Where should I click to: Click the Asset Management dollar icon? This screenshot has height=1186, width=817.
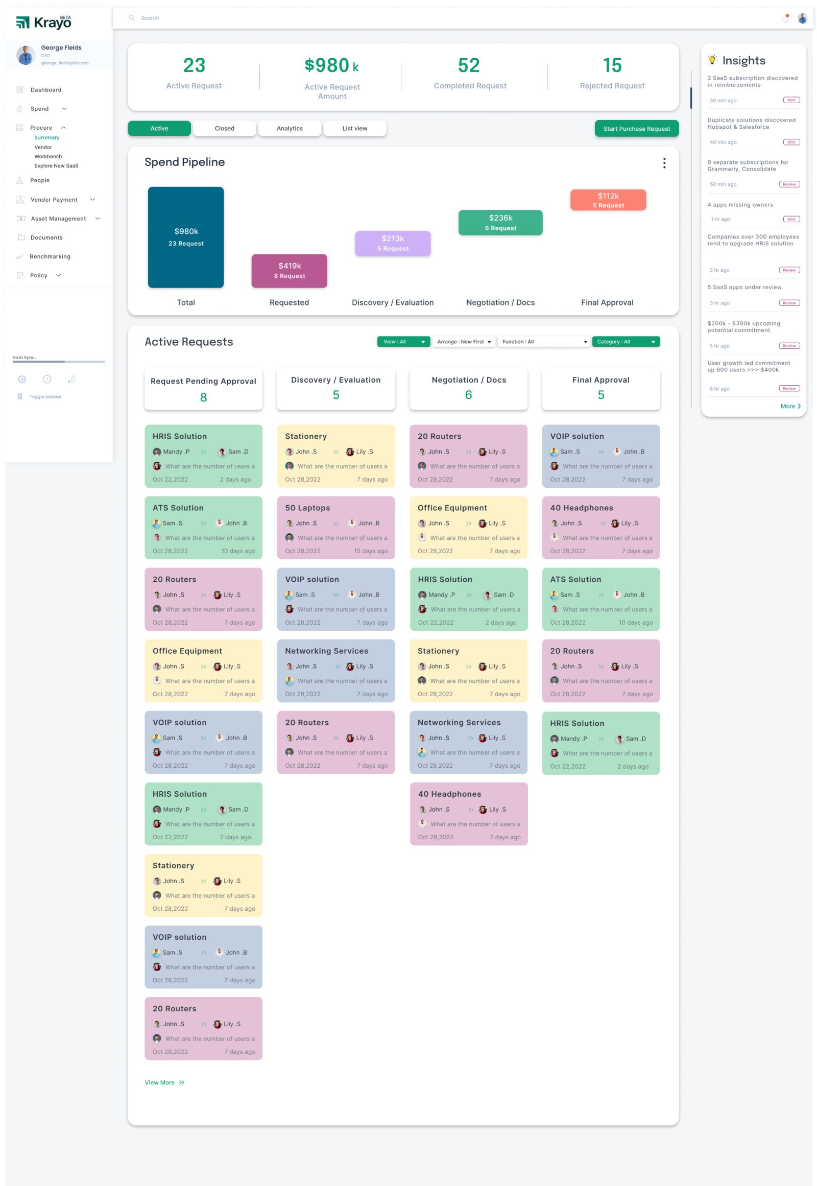click(21, 219)
